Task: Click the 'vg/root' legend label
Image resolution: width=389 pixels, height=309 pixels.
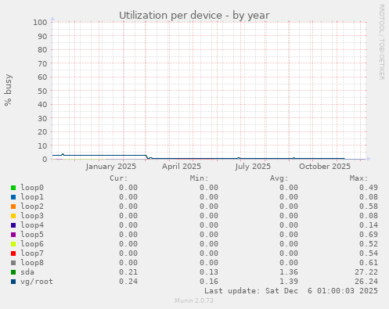Action: pos(37,282)
